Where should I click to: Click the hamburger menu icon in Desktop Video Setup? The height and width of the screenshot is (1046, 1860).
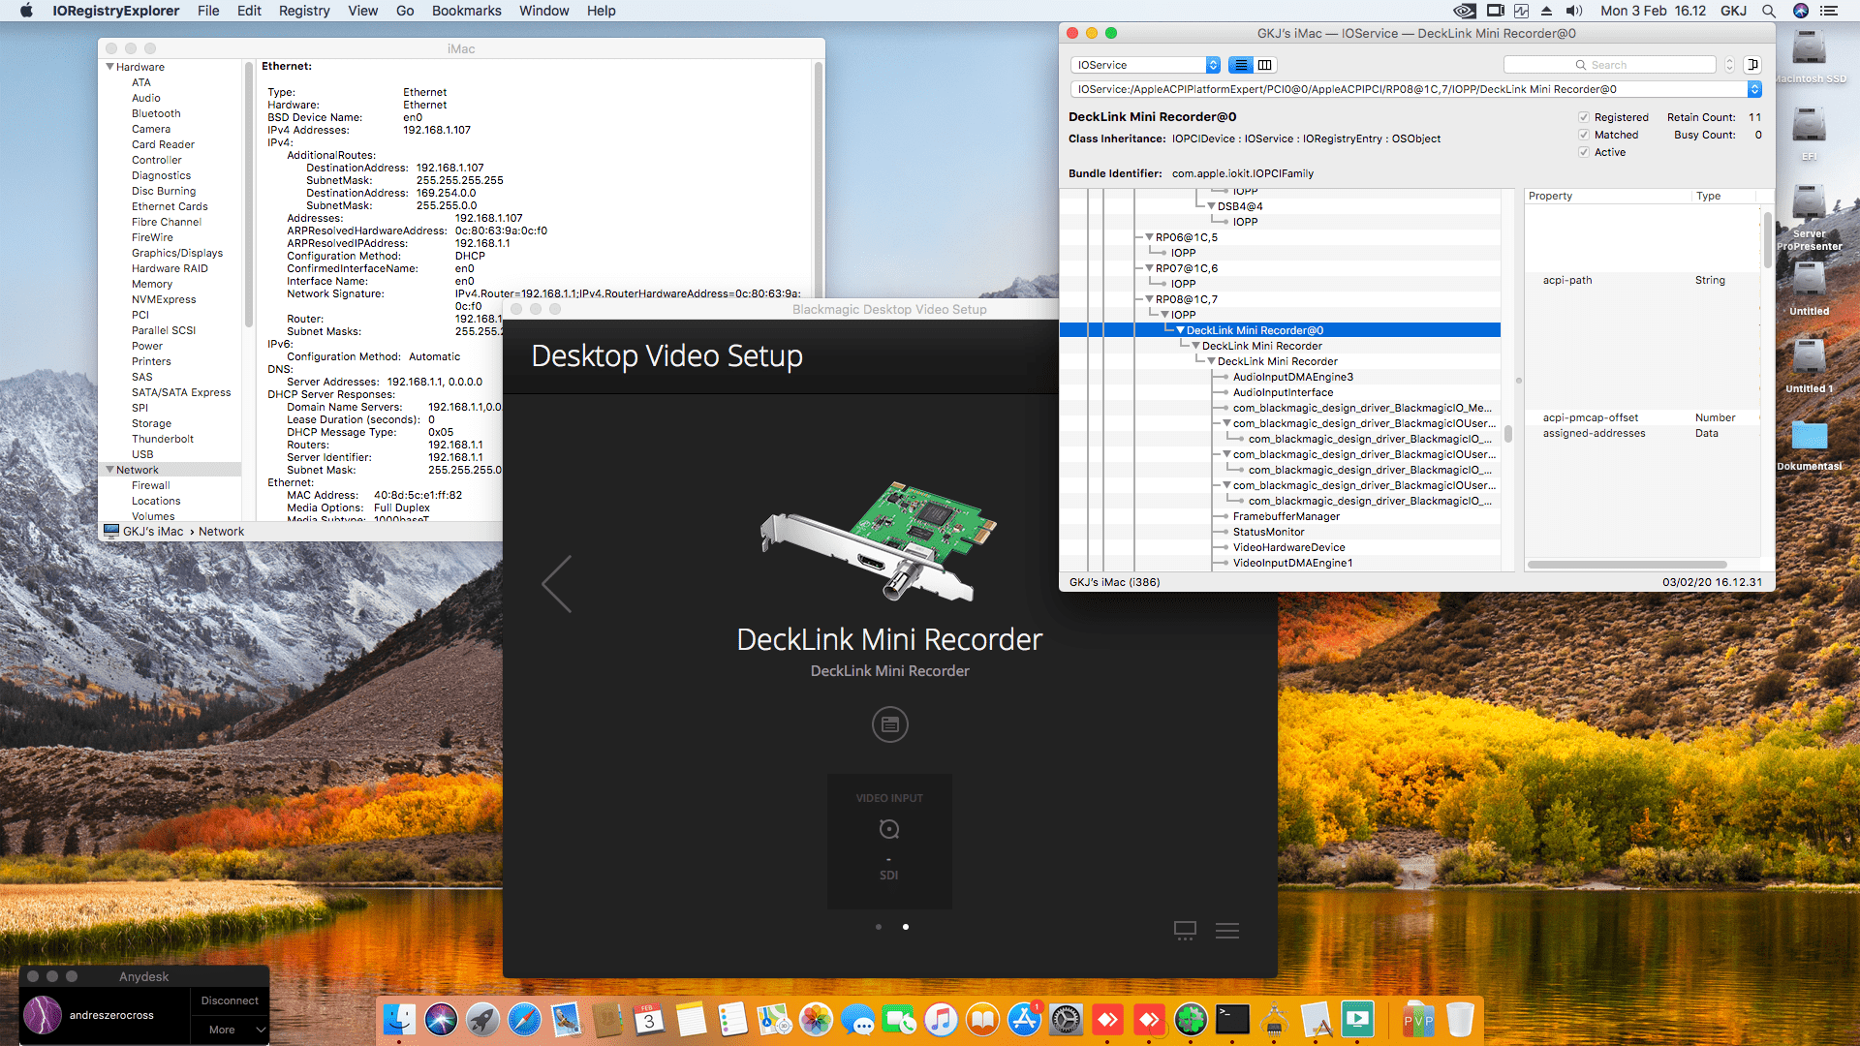(1227, 931)
